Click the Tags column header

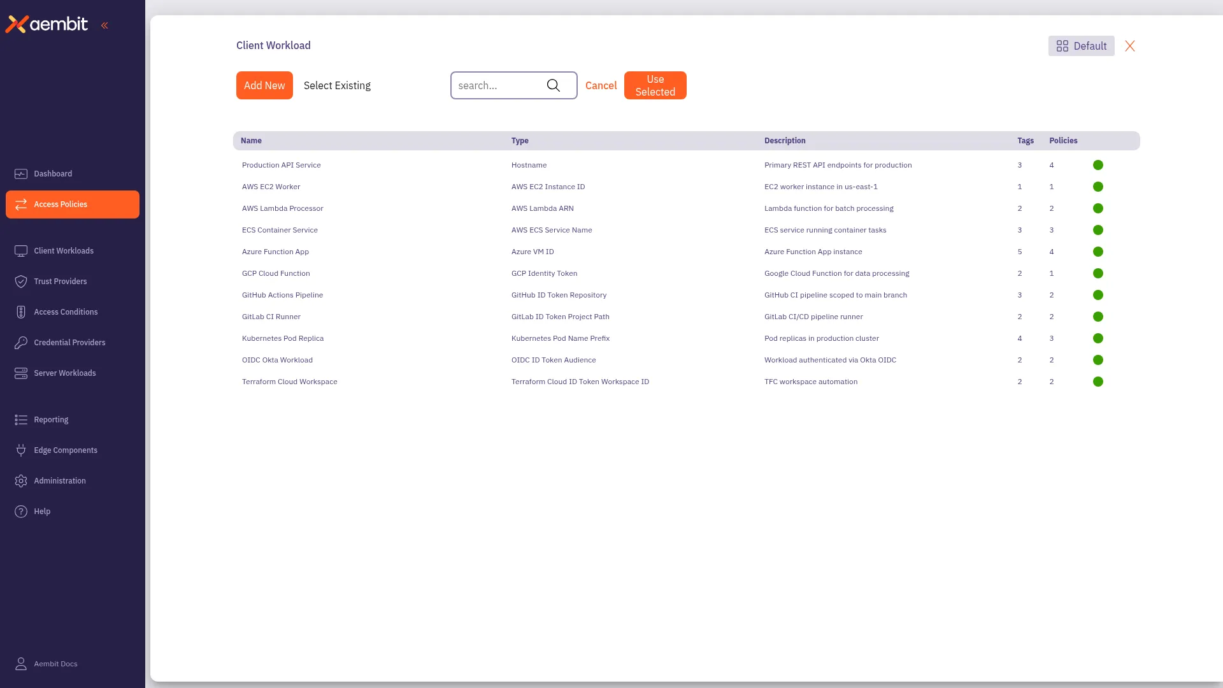(x=1026, y=141)
